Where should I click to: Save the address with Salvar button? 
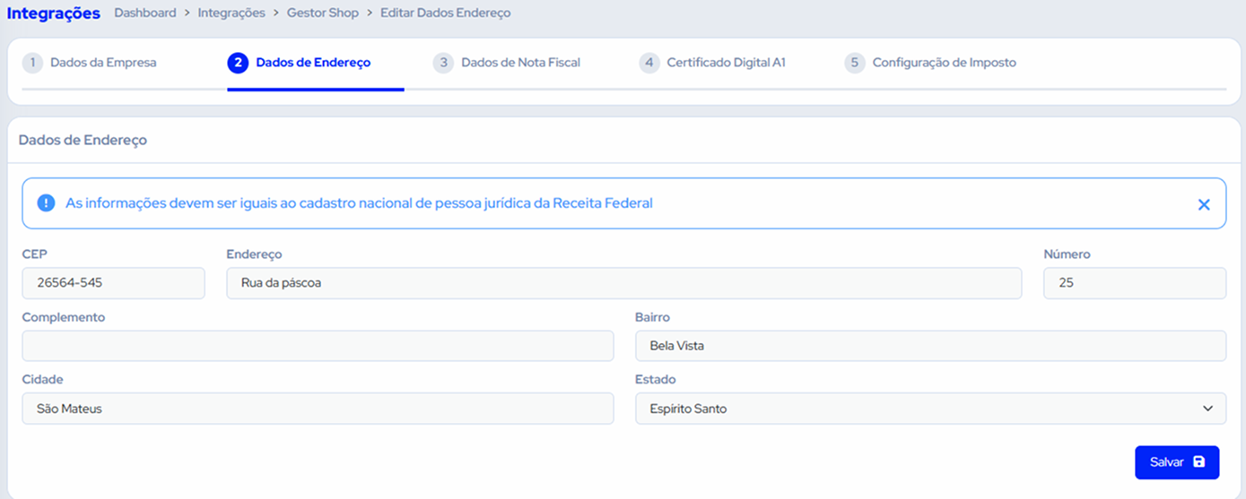tap(1177, 462)
